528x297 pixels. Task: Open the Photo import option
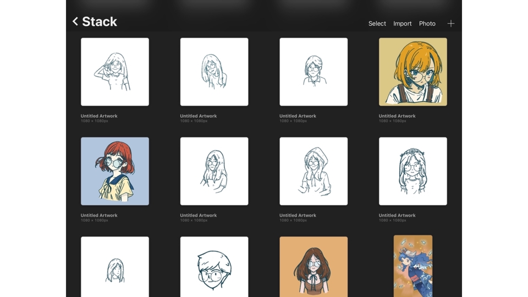click(x=427, y=24)
